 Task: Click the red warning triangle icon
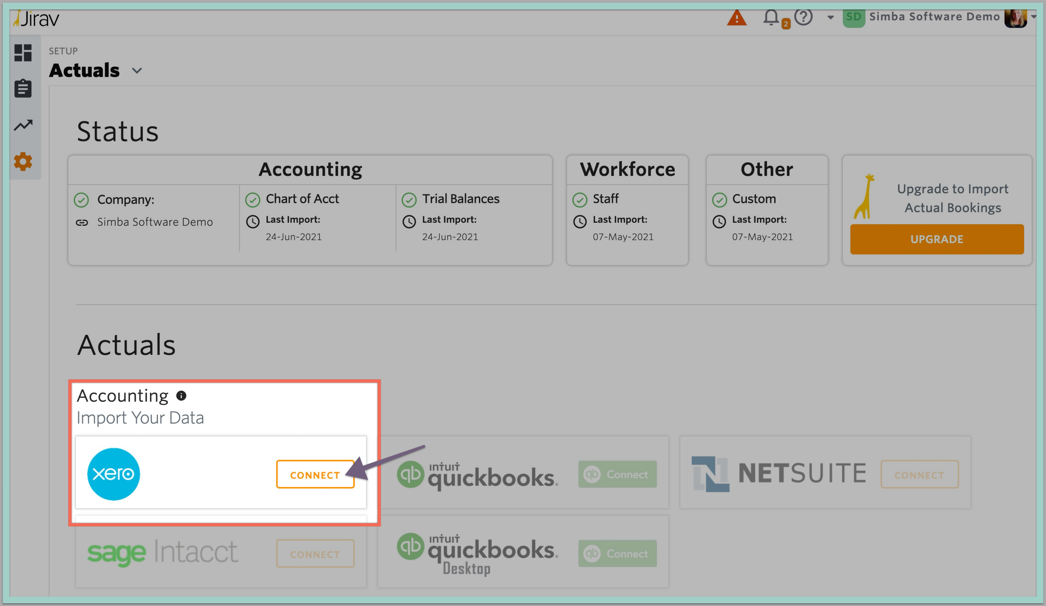tap(737, 18)
